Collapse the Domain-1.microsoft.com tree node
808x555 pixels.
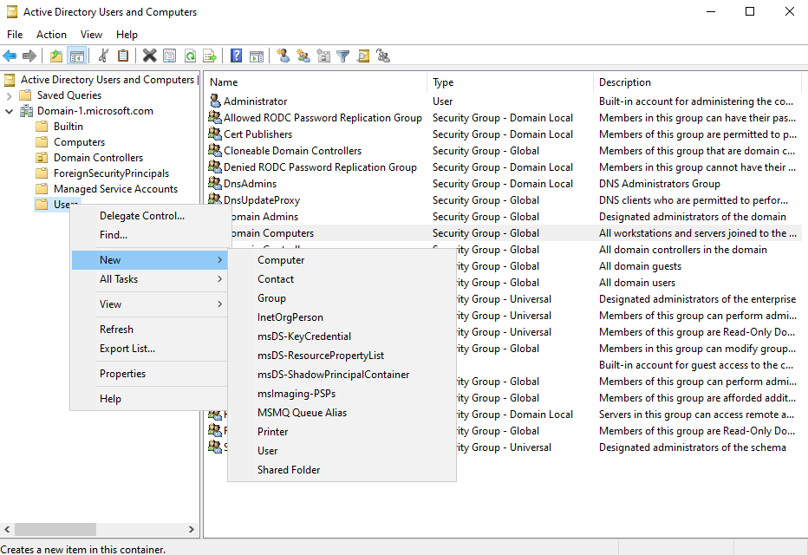click(x=8, y=110)
